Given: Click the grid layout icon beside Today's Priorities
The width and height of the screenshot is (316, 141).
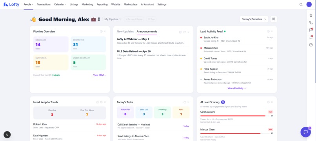Looking at the screenshot, I should [274, 19].
